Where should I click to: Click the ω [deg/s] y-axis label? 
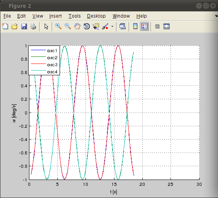point(14,113)
